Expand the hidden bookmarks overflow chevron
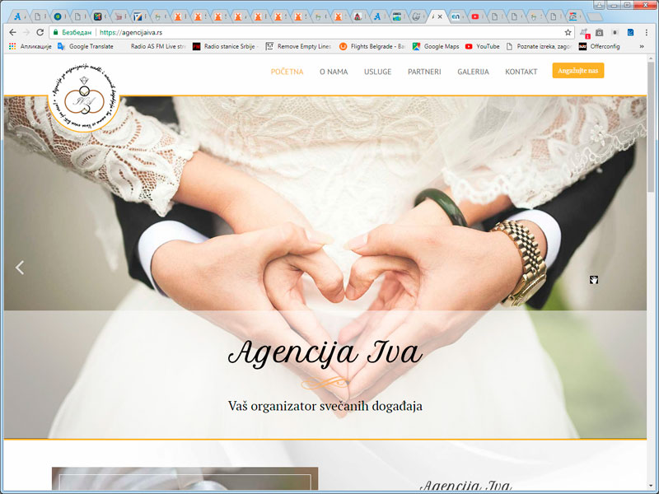 coord(643,46)
